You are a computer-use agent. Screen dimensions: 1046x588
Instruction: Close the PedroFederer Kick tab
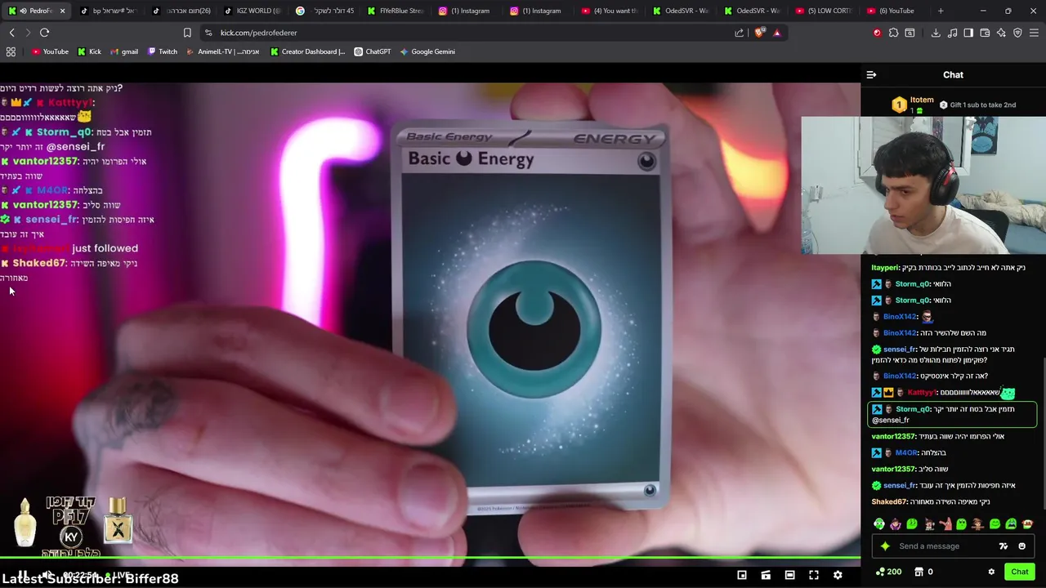pyautogui.click(x=62, y=11)
